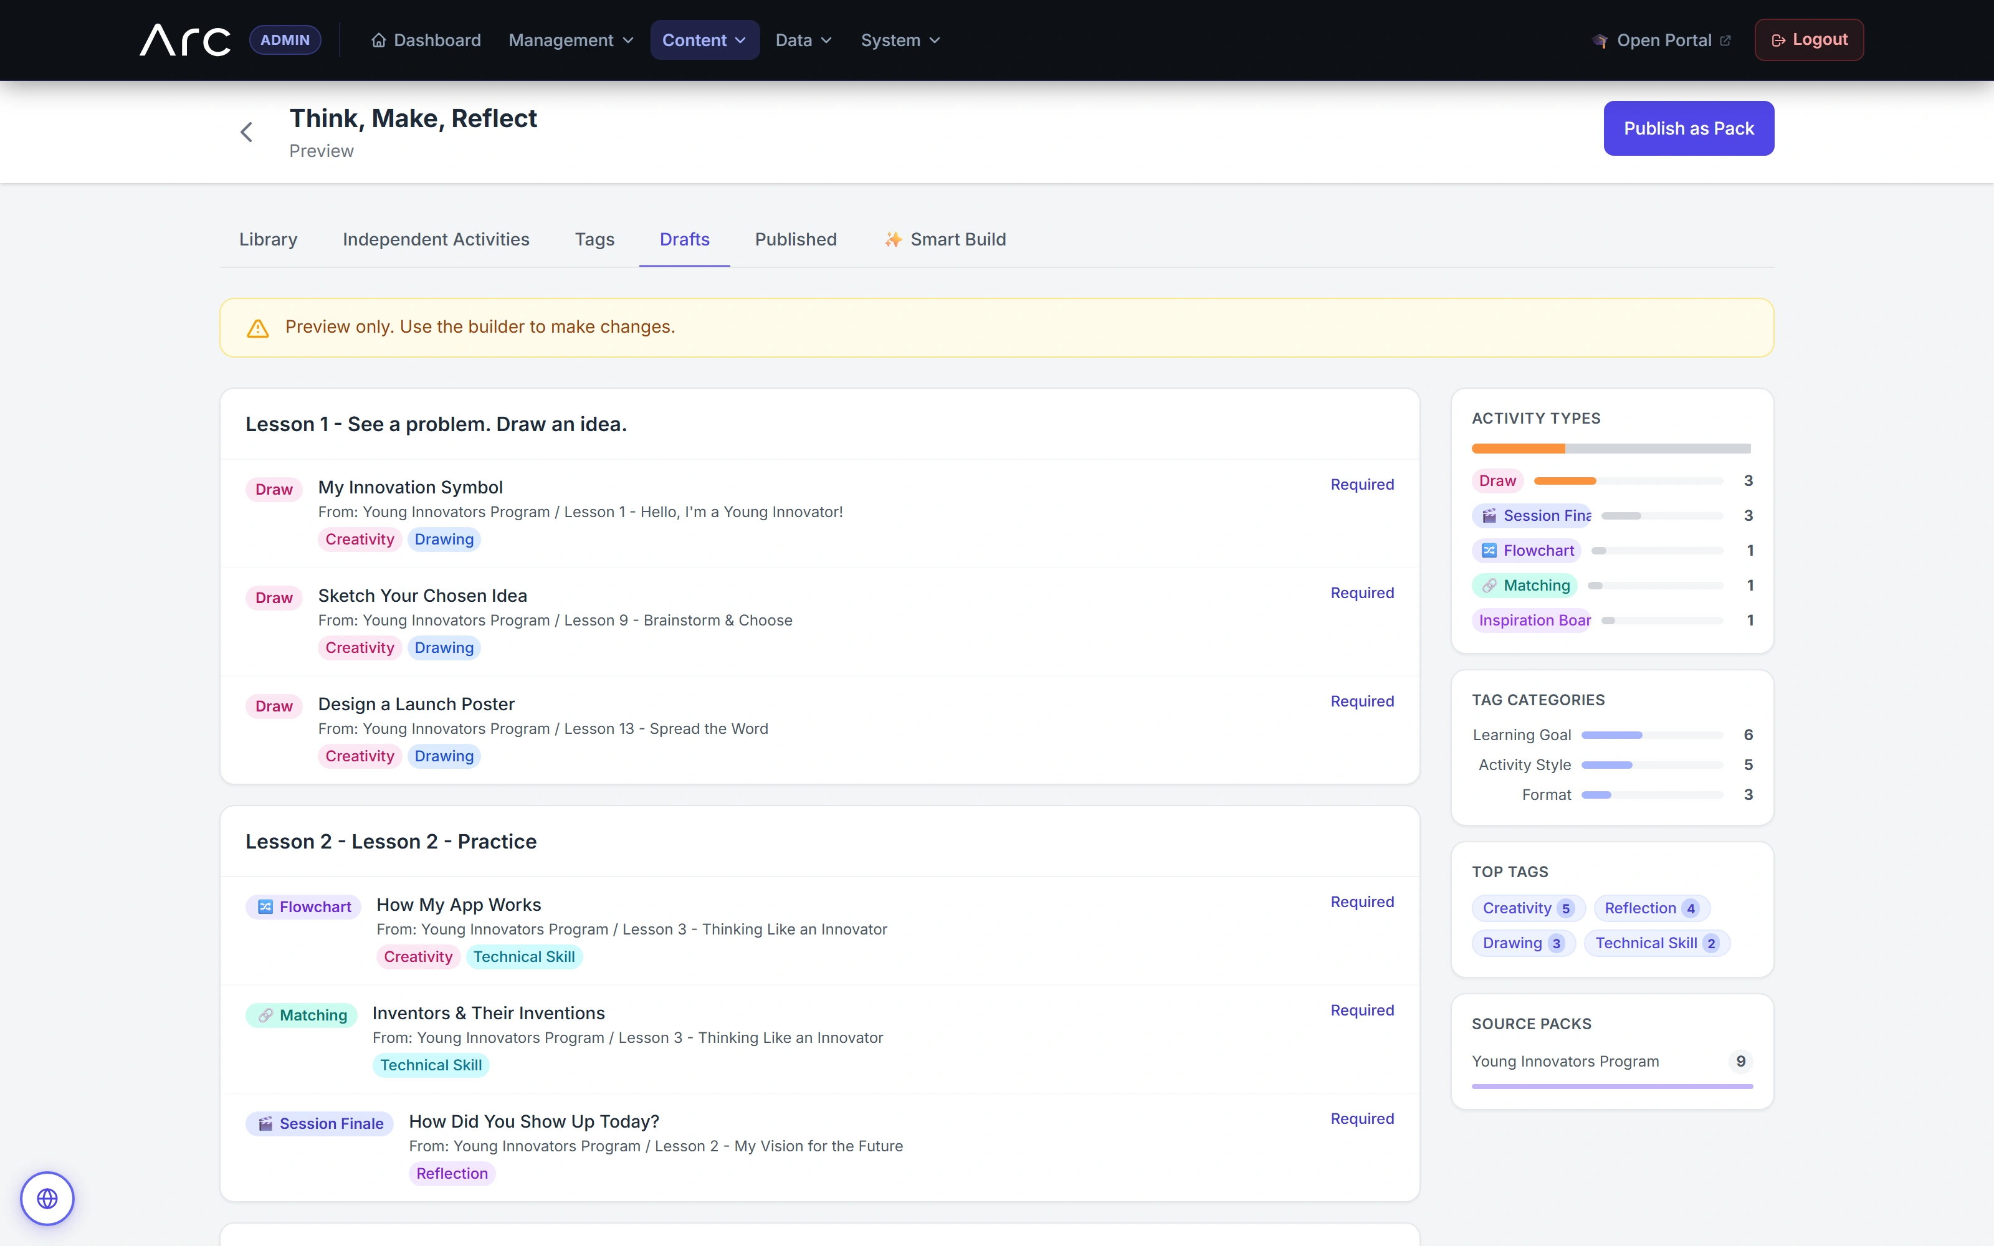This screenshot has width=1994, height=1246.
Task: Click the external link icon next to Open Portal
Action: pyautogui.click(x=1725, y=40)
